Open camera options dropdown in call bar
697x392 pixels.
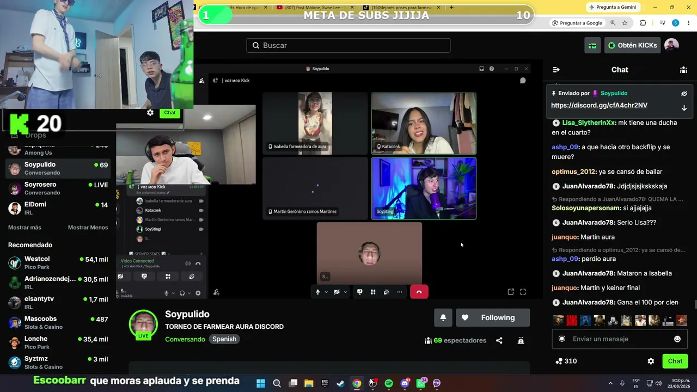tap(345, 292)
